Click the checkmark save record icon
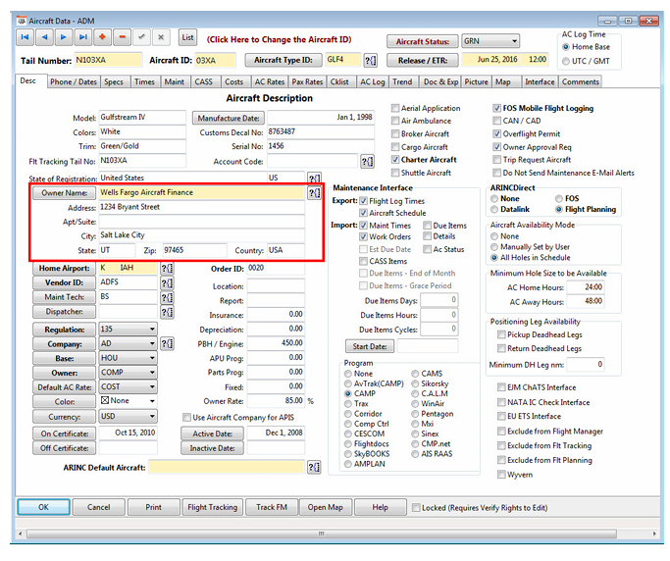The height and width of the screenshot is (561, 670). [141, 37]
